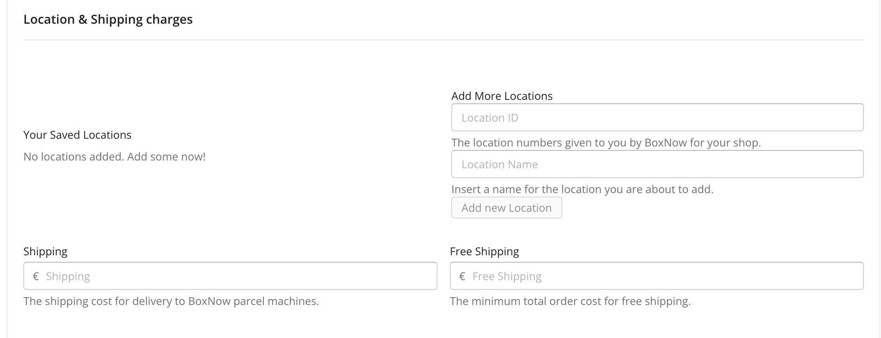Click the Location & Shipping charges heading
This screenshot has height=338, width=881.
pyautogui.click(x=108, y=19)
